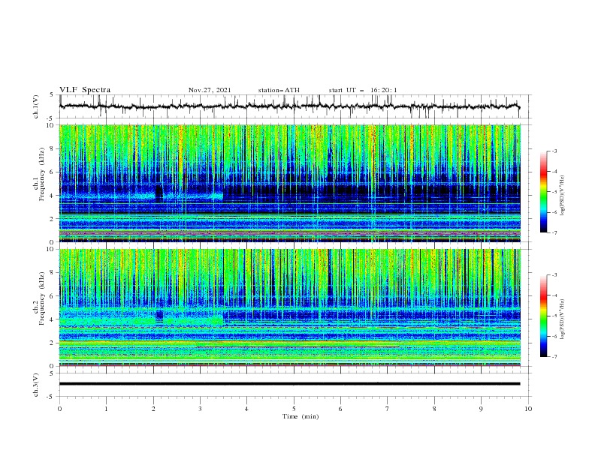Click the time axis tick label '3'
This screenshot has width=595, height=459.
pyautogui.click(x=200, y=409)
